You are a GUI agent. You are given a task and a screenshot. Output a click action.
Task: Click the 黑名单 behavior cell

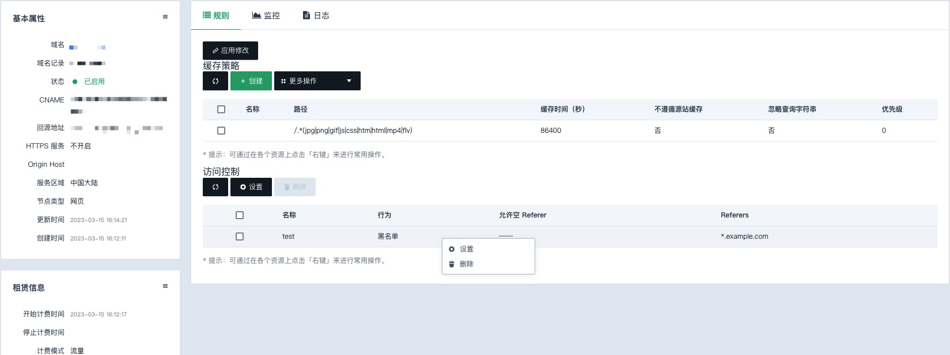[388, 236]
